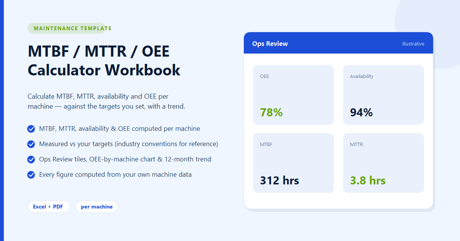Viewport: 460px width, 241px height.
Task: Click the text 'Every figure computed from your own machine data'
Action: [x=115, y=175]
